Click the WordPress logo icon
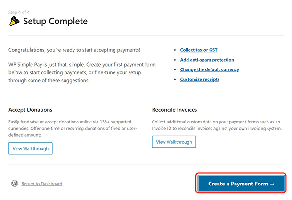The width and height of the screenshot is (292, 200). click(x=15, y=184)
